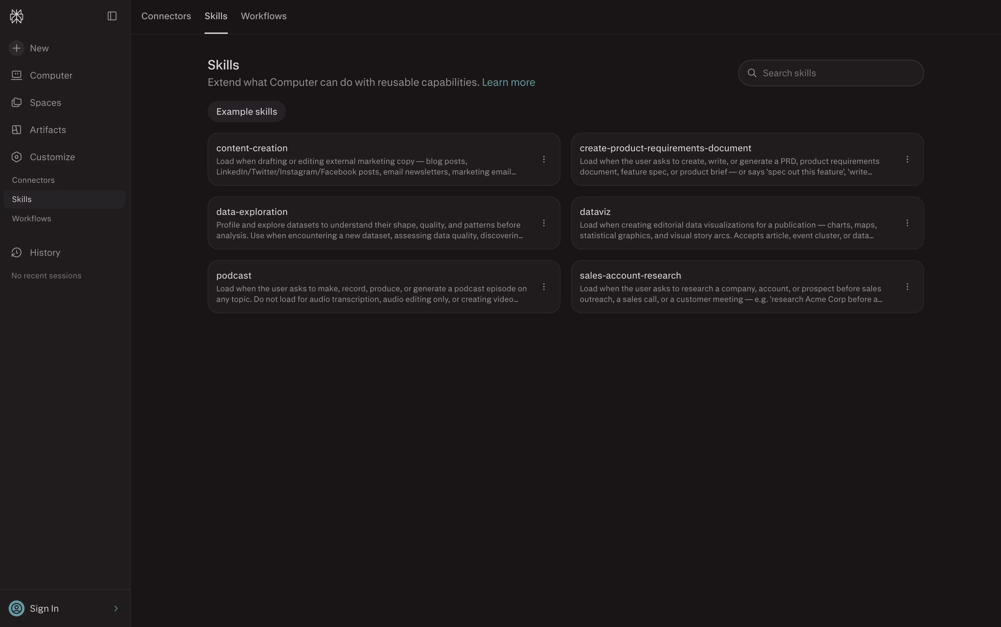Open the data-exploration skill title
Viewport: 1001px width, 627px height.
click(x=252, y=212)
